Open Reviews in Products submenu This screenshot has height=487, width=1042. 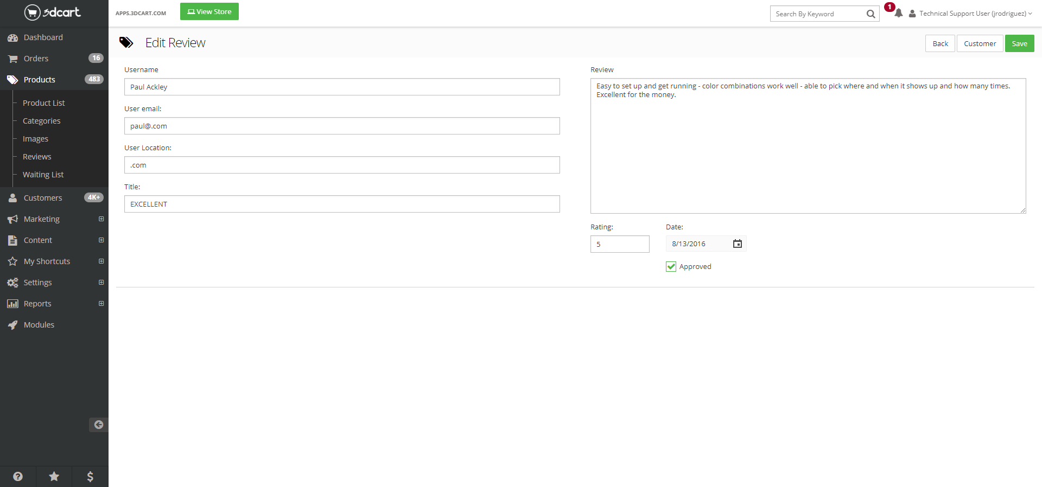(x=37, y=157)
